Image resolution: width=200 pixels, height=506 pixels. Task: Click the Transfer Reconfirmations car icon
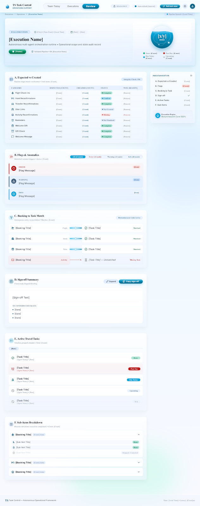point(13,104)
